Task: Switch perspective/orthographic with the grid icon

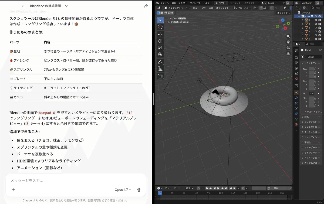Action: (x=288, y=53)
